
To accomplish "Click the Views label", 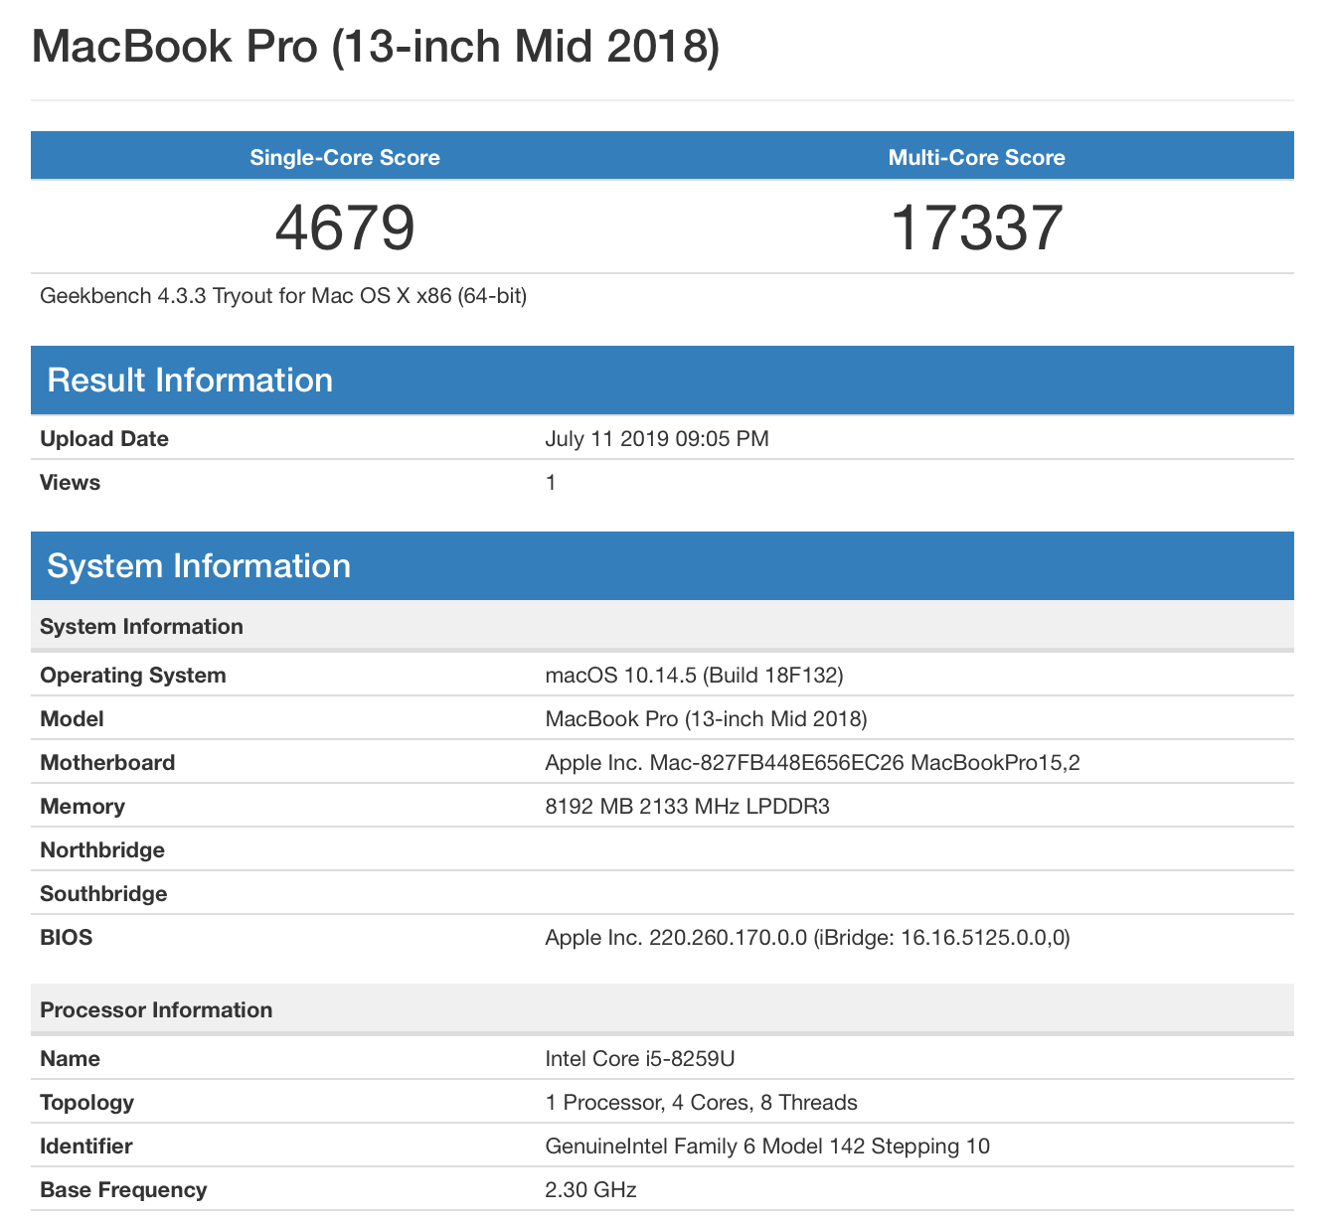I will [x=70, y=483].
